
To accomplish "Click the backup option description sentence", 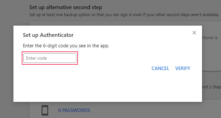I will pos(124,15).
